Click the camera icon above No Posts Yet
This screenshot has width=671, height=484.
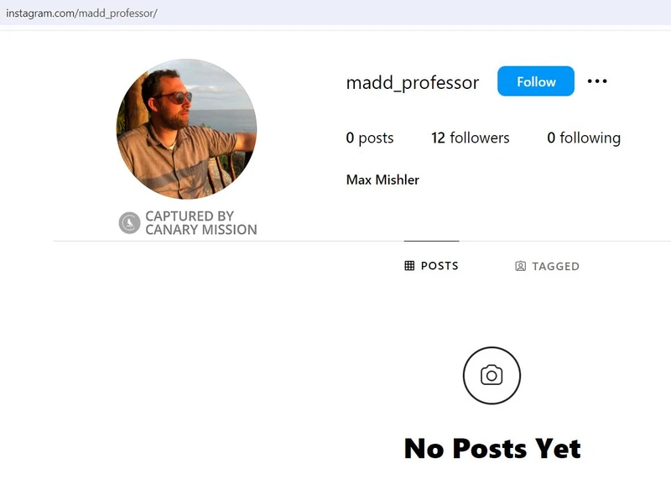[x=492, y=375]
